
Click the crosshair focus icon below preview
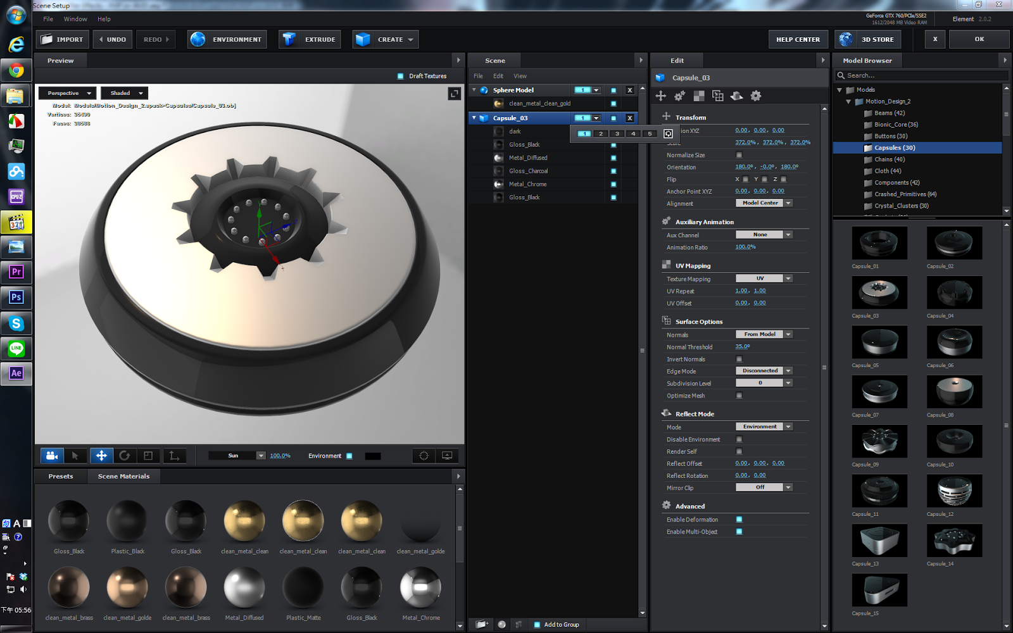(424, 456)
